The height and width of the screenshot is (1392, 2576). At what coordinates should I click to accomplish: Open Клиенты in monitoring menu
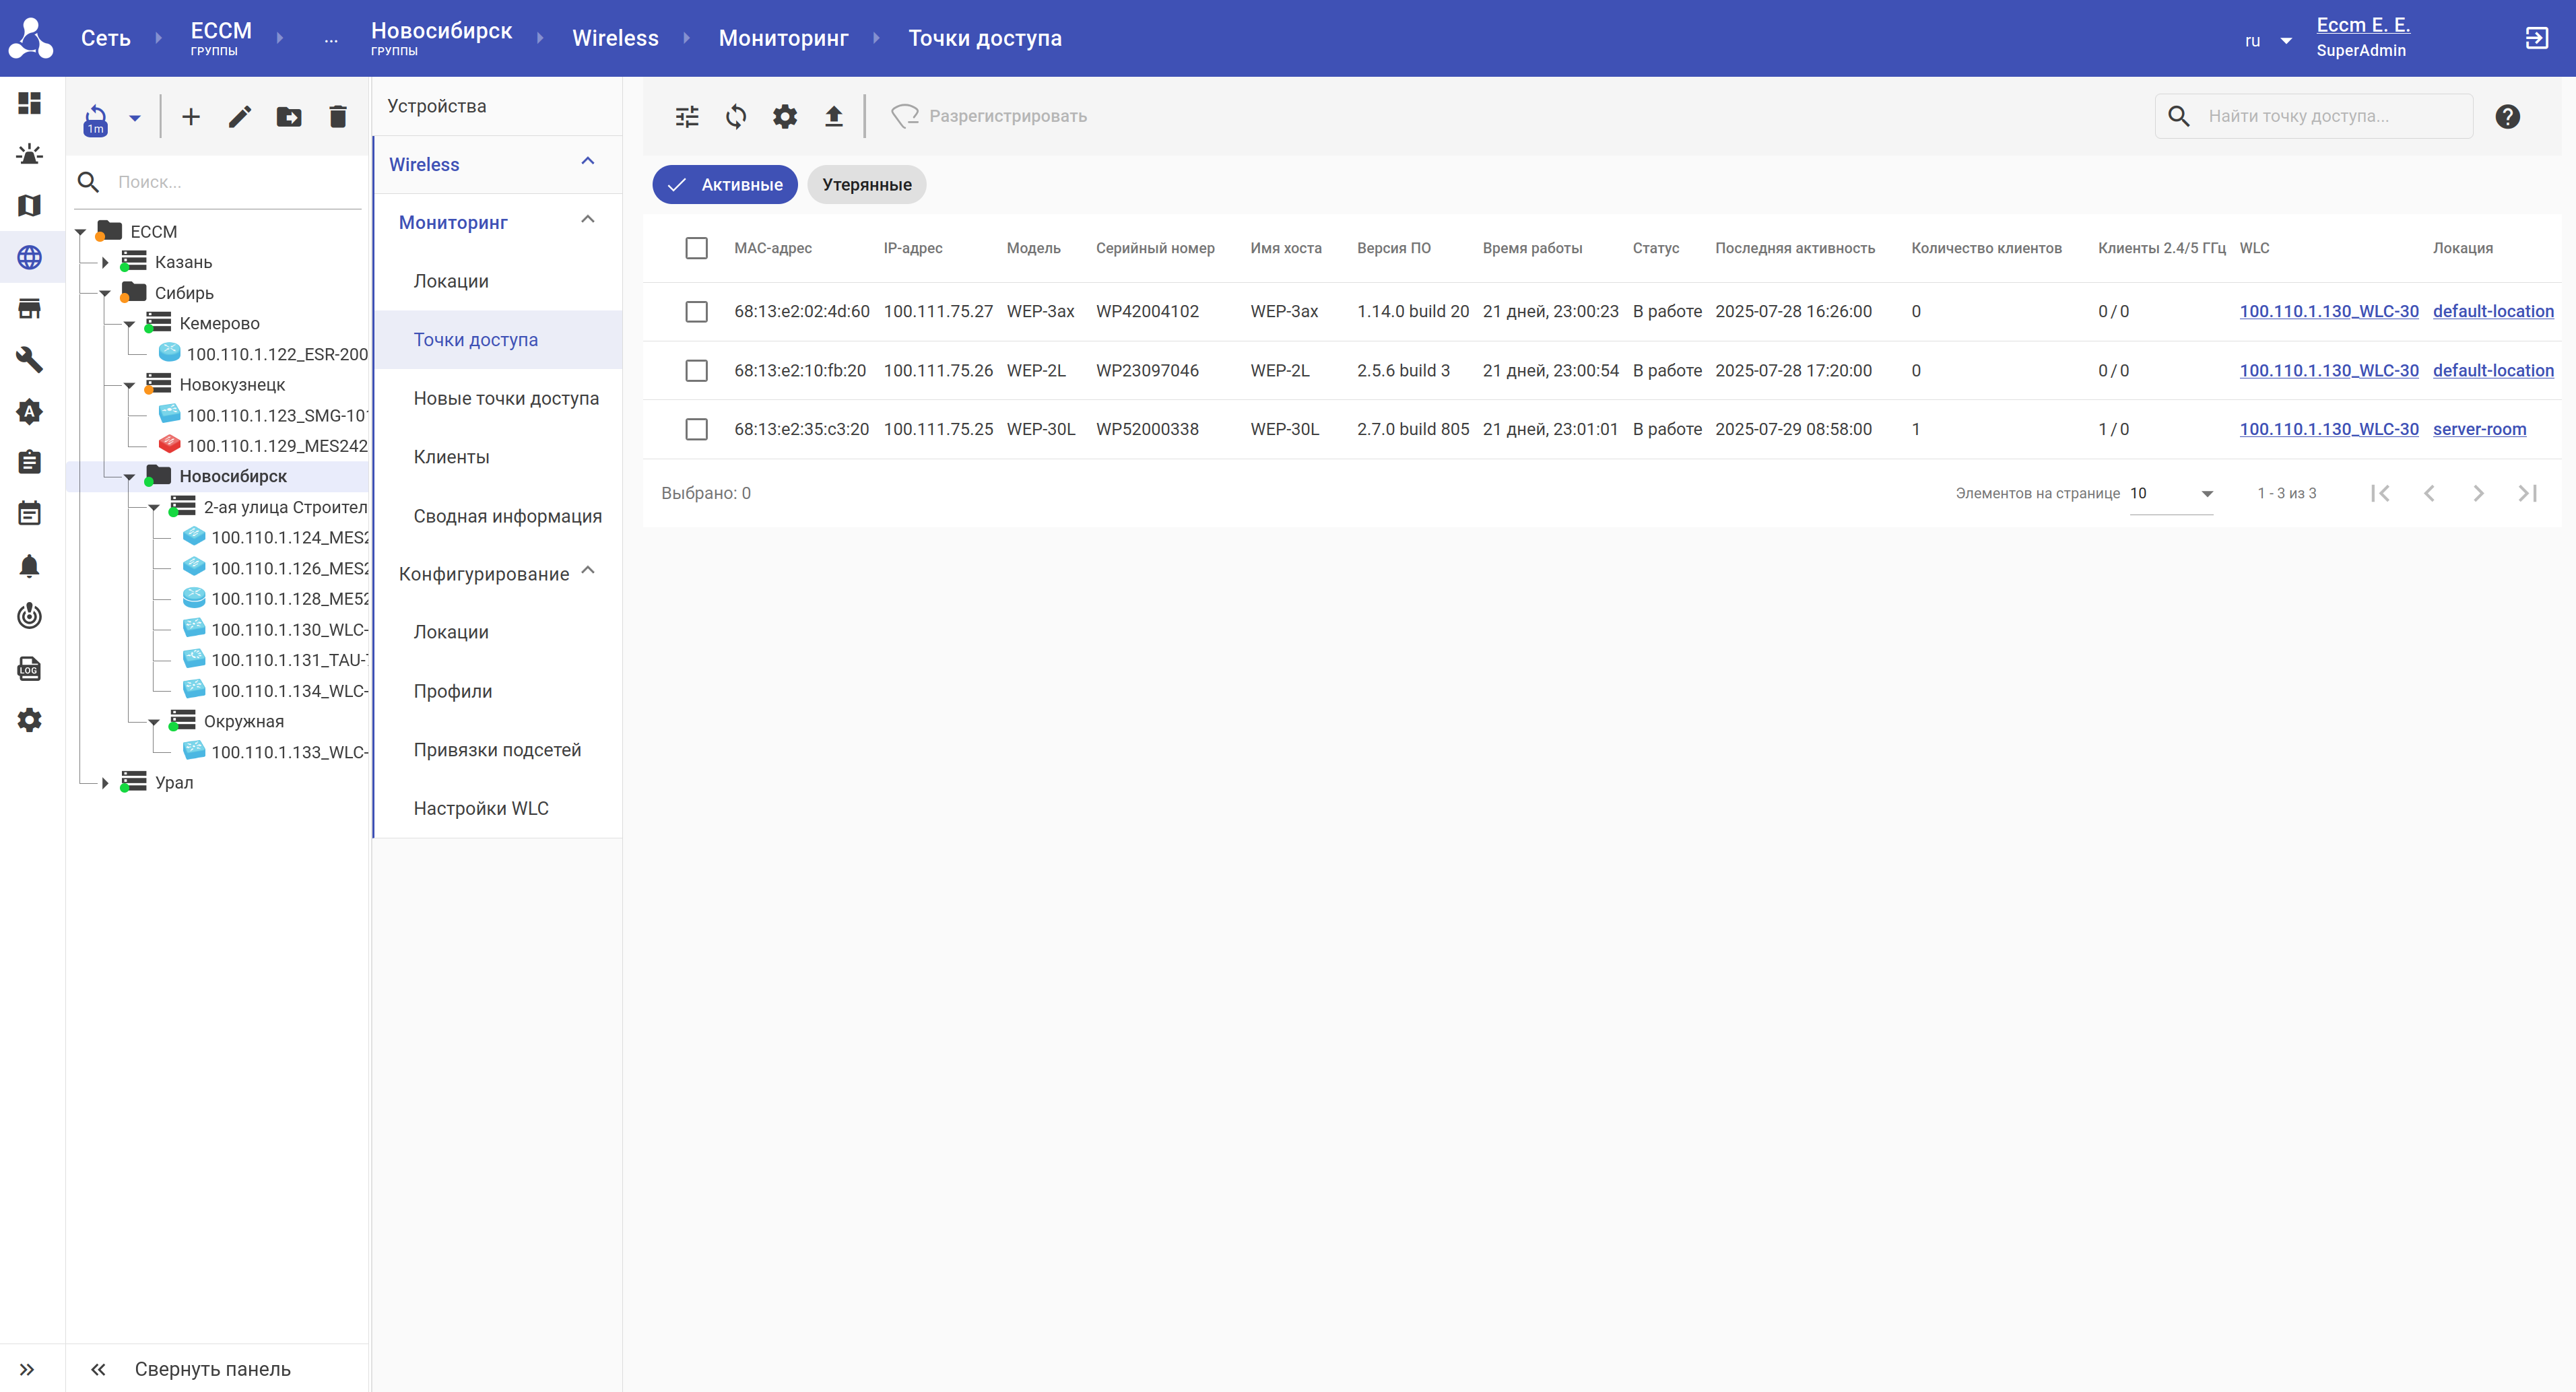451,457
